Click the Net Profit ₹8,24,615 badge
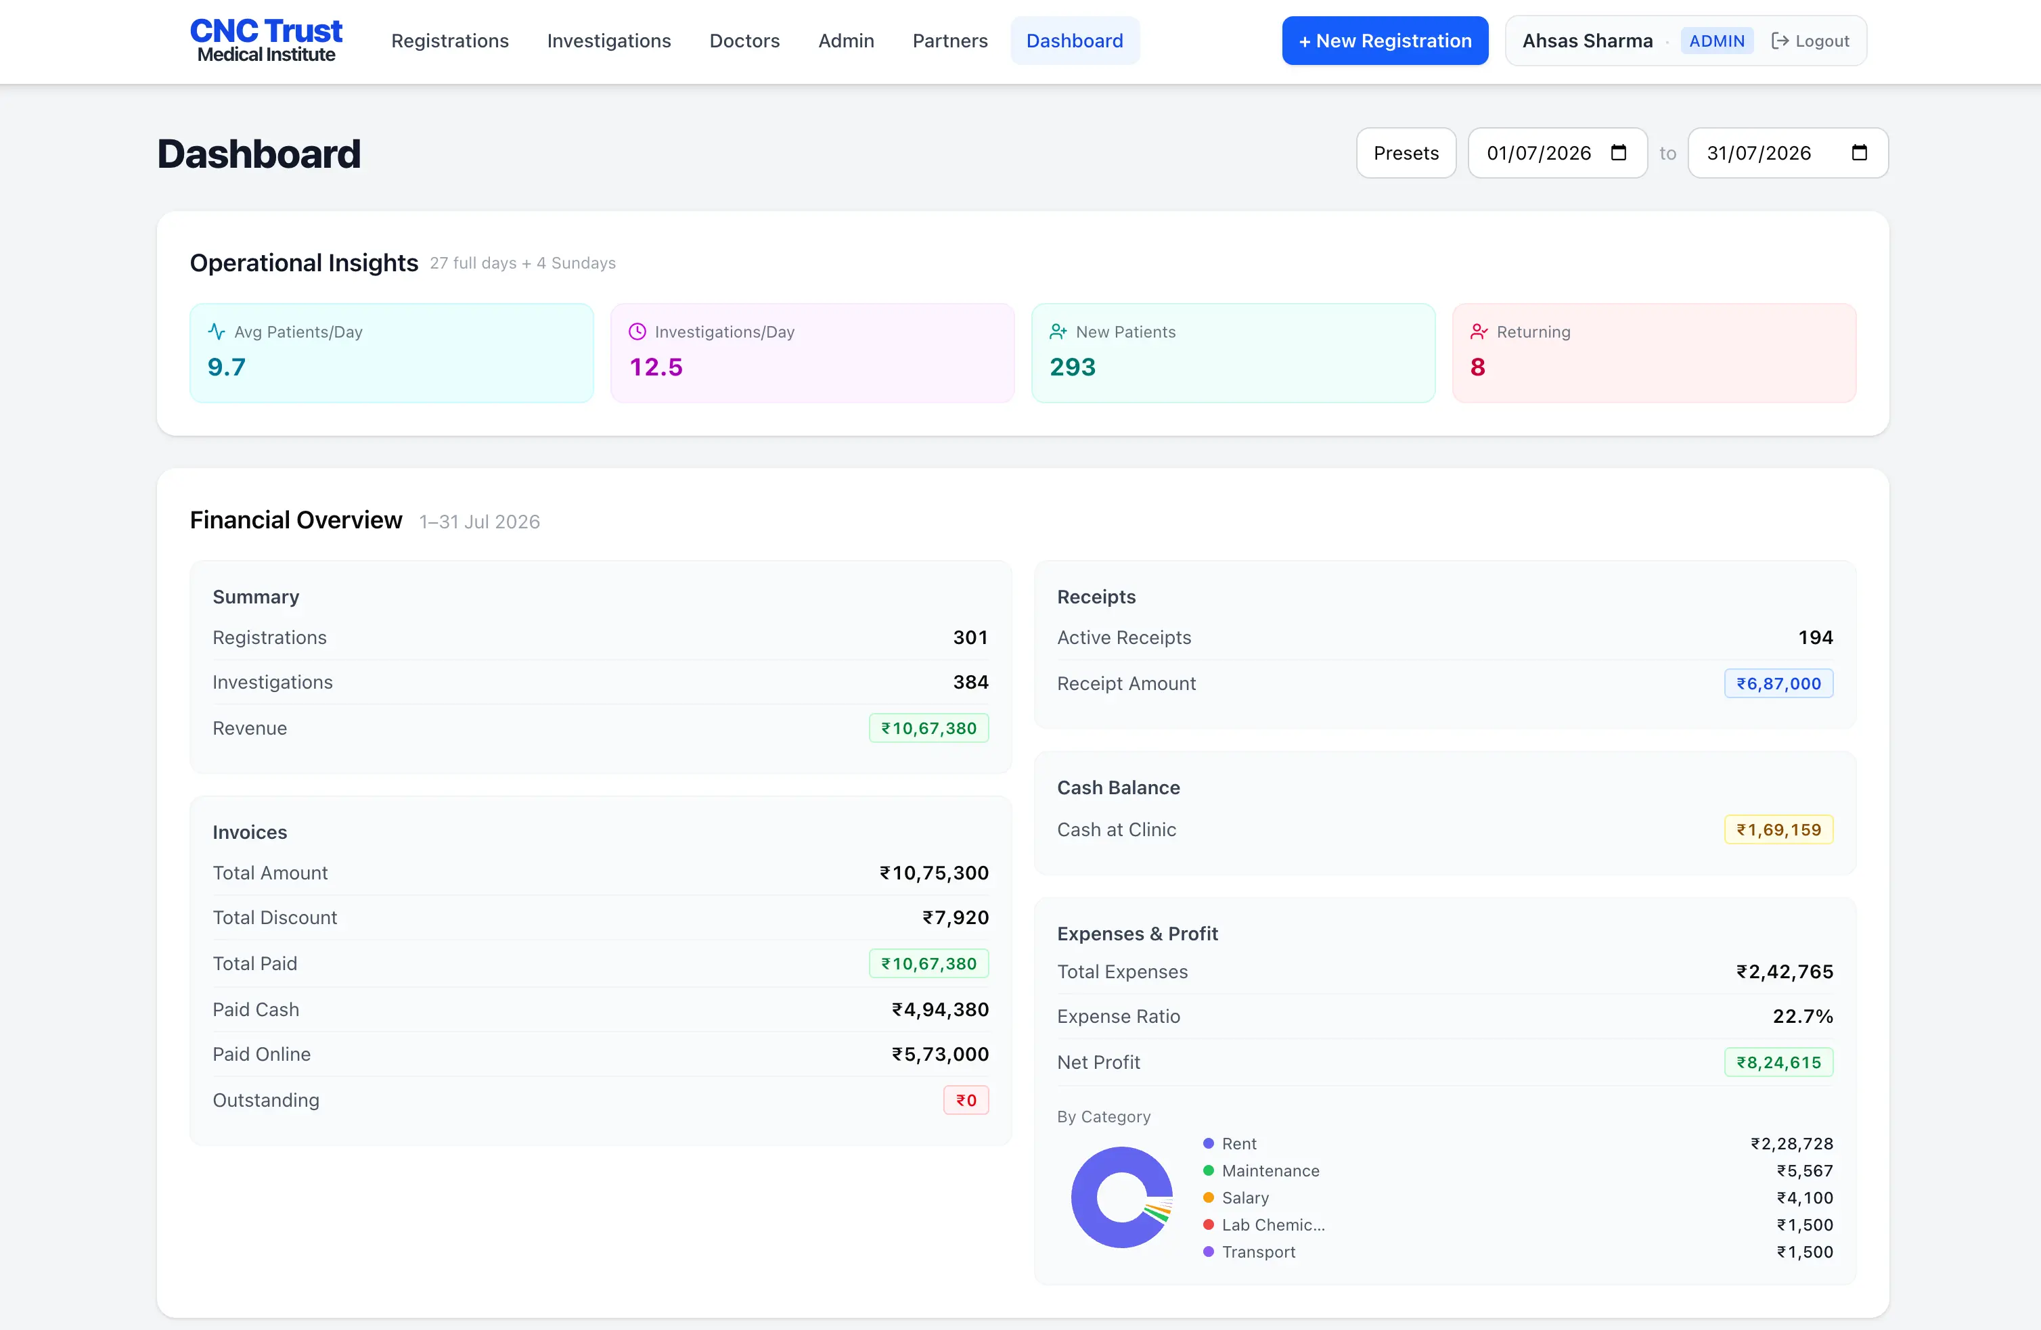Image resolution: width=2041 pixels, height=1330 pixels. 1778,1061
